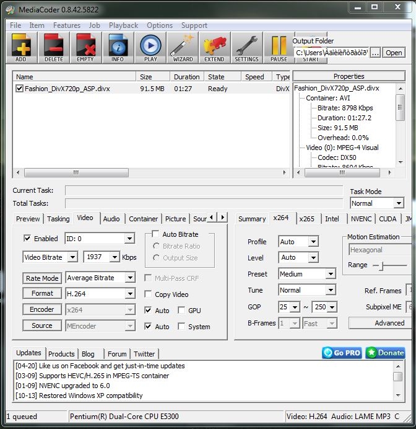This screenshot has width=416, height=429.
Task: Open the x264 Profile dropdown
Action: point(298,242)
